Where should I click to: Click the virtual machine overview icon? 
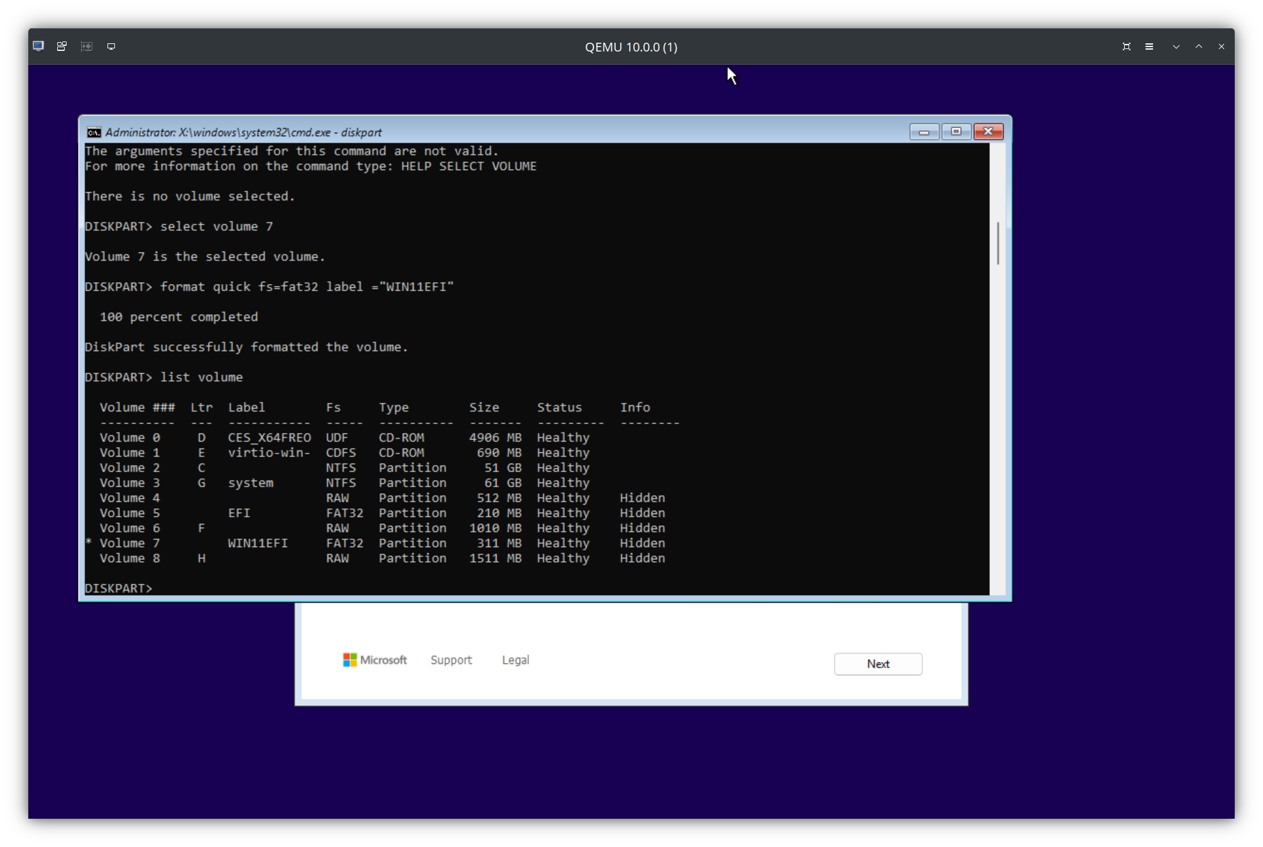(61, 46)
